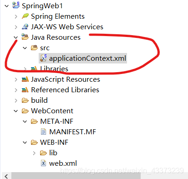Select the SpringWeb1 project label

coord(42,6)
